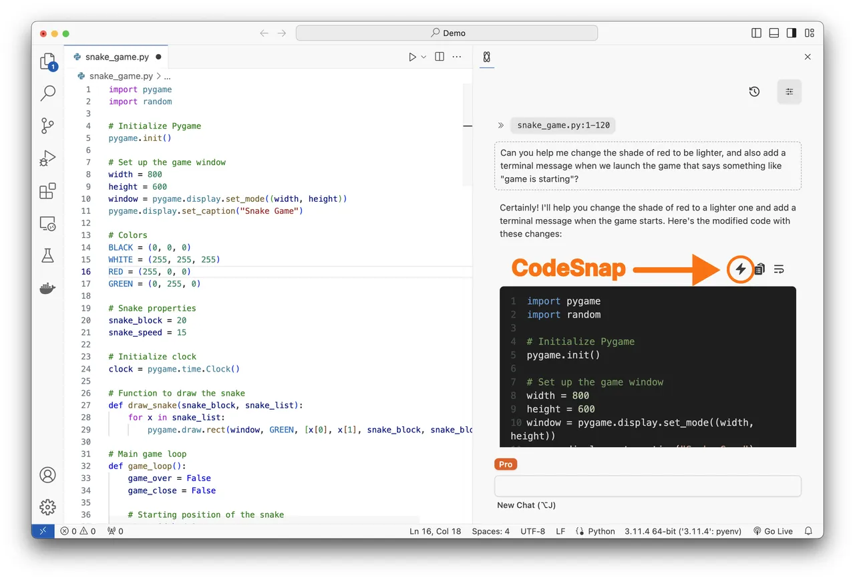Start a New Chat (⌥J)
The height and width of the screenshot is (580, 855).
pos(526,505)
